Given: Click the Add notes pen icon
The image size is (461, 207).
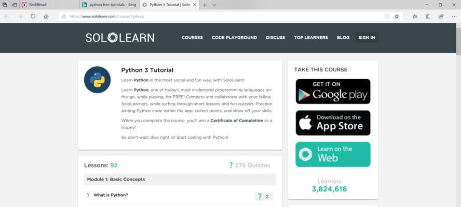Looking at the screenshot, I should [x=428, y=17].
